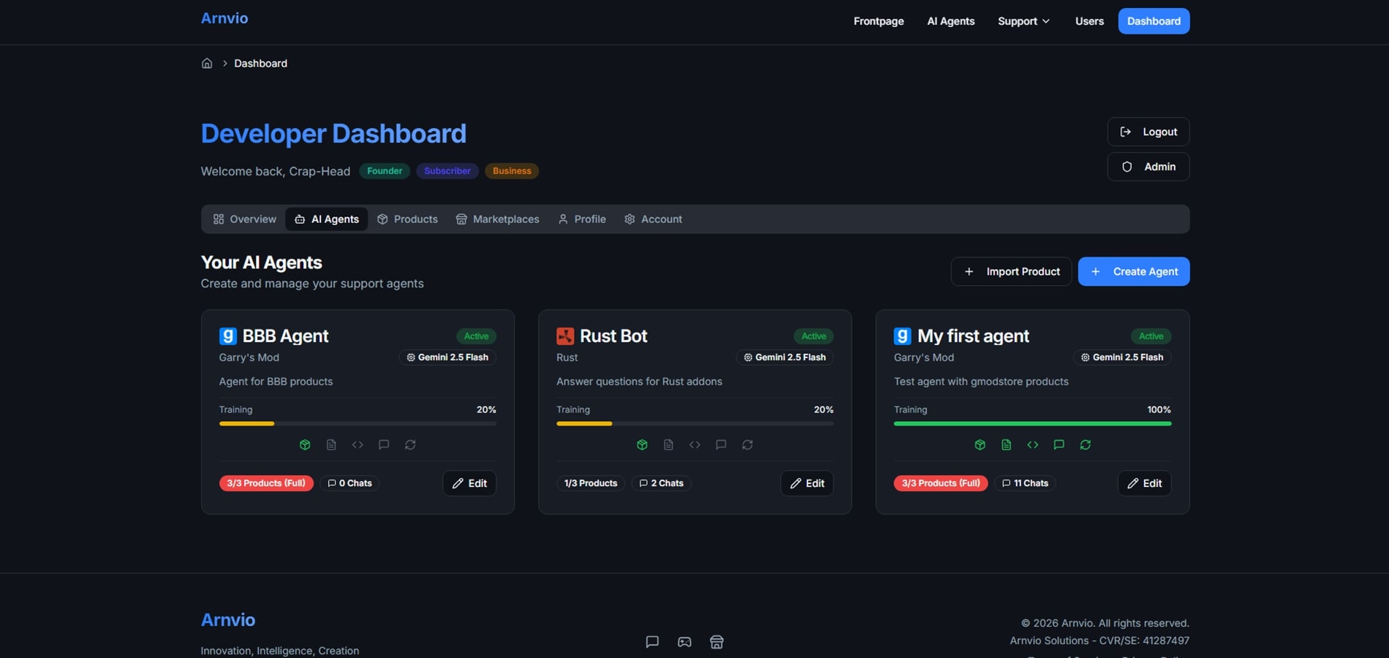This screenshot has width=1389, height=658.
Task: Click the Import Product button
Action: pyautogui.click(x=1012, y=271)
